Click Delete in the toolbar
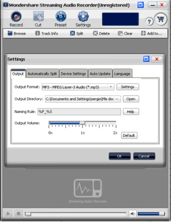 pos(101,33)
